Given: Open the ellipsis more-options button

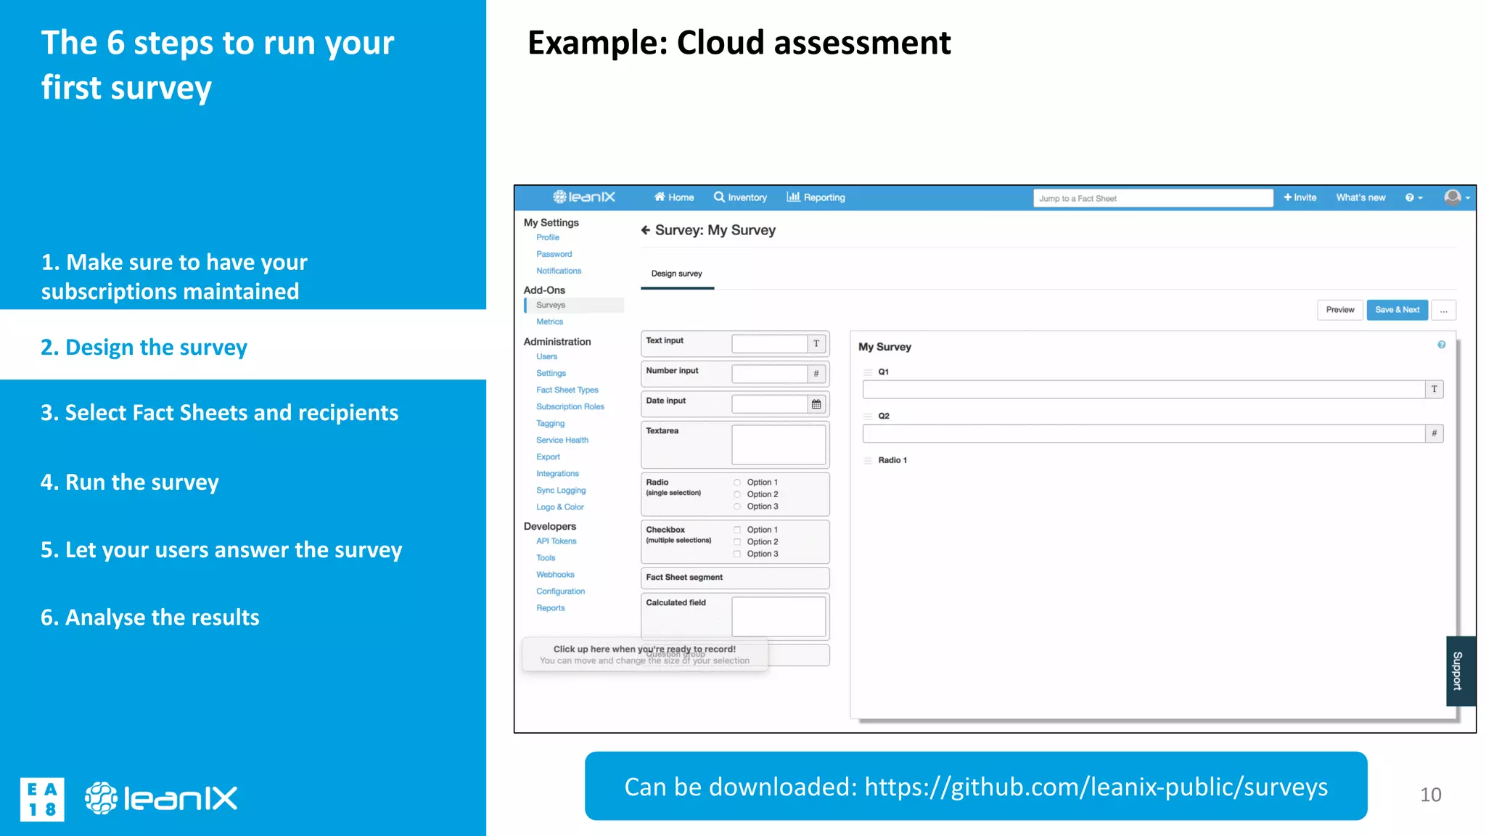Looking at the screenshot, I should pos(1444,310).
